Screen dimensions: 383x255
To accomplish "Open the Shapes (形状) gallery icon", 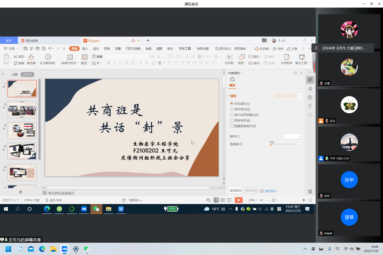I will pyautogui.click(x=241, y=57).
